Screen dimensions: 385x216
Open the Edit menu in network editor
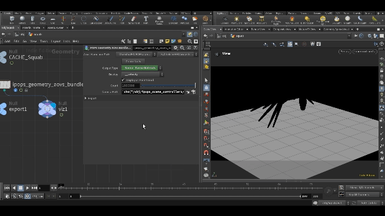pyautogui.click(x=16, y=41)
